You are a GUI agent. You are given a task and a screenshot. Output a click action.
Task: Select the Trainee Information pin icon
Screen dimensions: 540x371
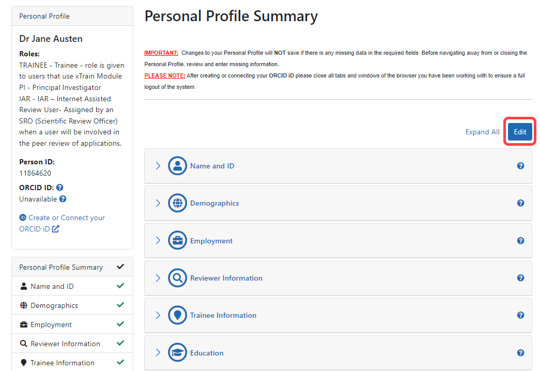point(177,315)
